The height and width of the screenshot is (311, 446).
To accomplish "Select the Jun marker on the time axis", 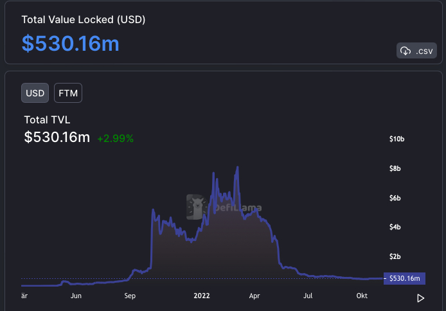I will (x=76, y=296).
